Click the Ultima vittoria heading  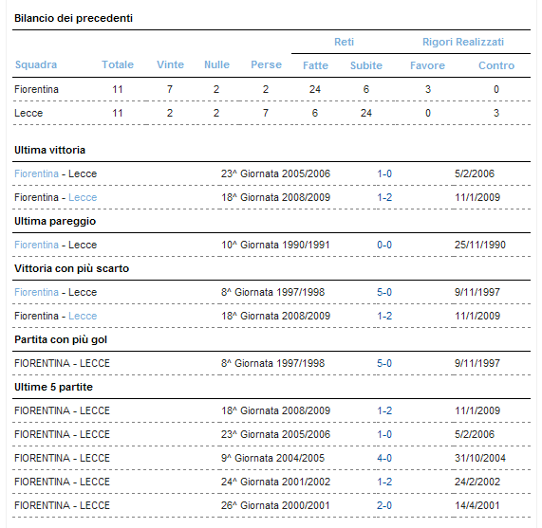[x=49, y=150]
